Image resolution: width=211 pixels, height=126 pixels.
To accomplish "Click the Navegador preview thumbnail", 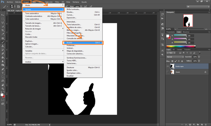I will click(188, 20).
